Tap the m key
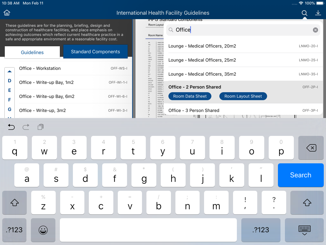Image resolution: width=326 pixels, height=245 pixels. point(216,203)
